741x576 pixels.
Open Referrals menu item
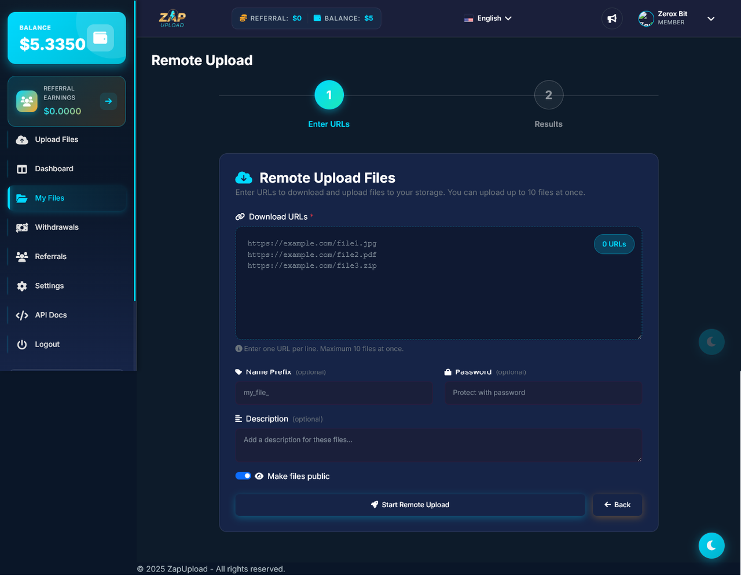(67, 257)
